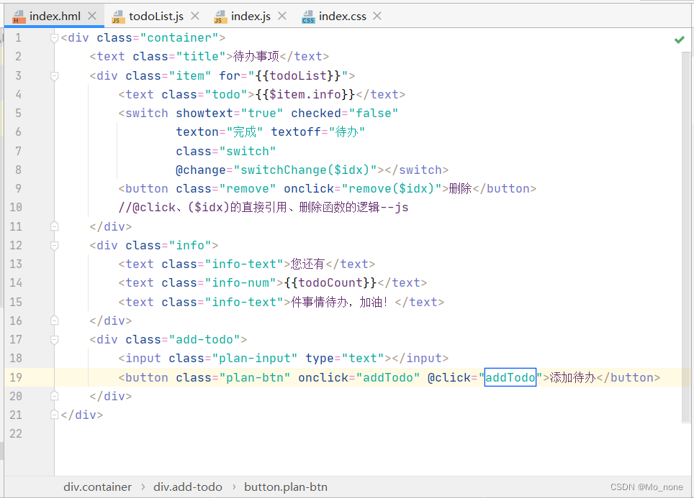Viewport: 694px width, 498px height.
Task: Close the index.js tab
Action: point(282,16)
